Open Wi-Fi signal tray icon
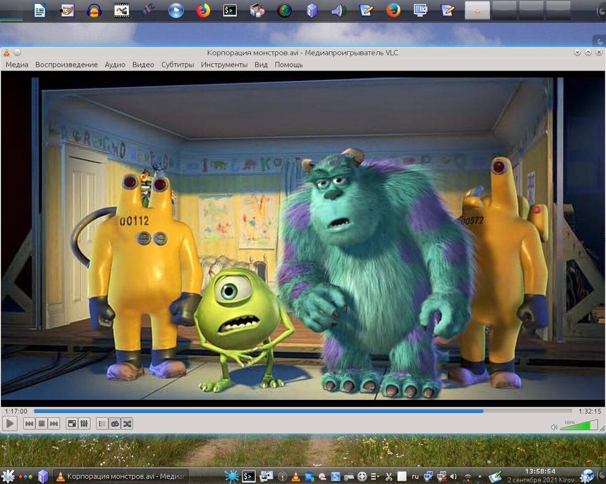Screen dimensions: 606x484 coord(468,476)
